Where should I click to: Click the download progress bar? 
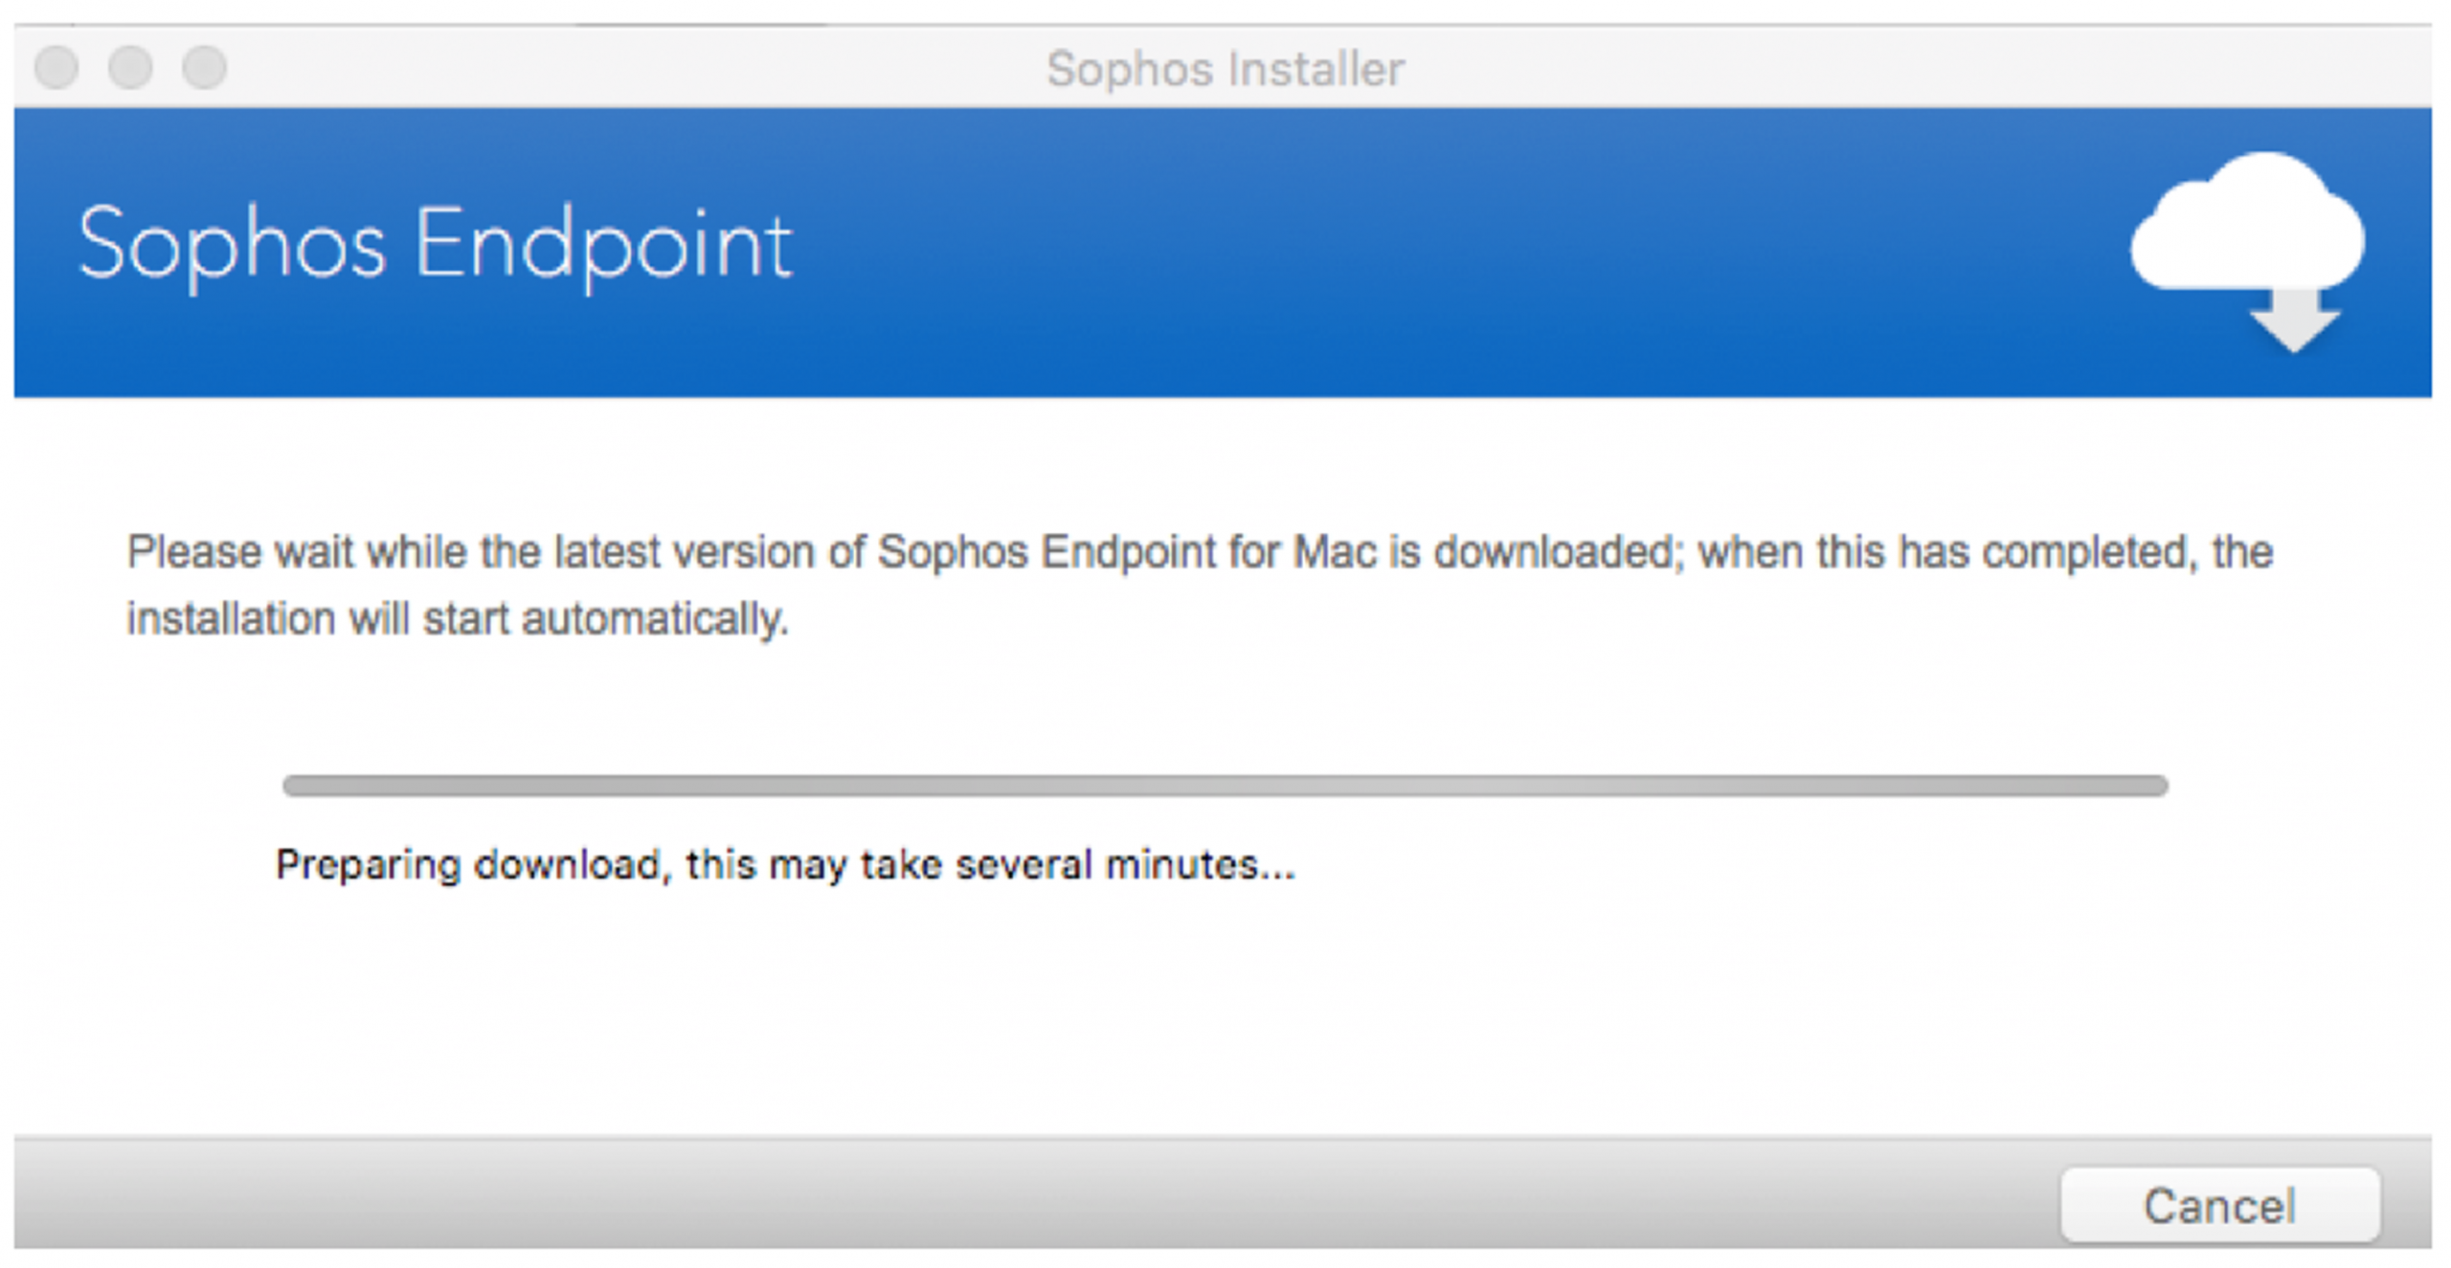[1225, 786]
